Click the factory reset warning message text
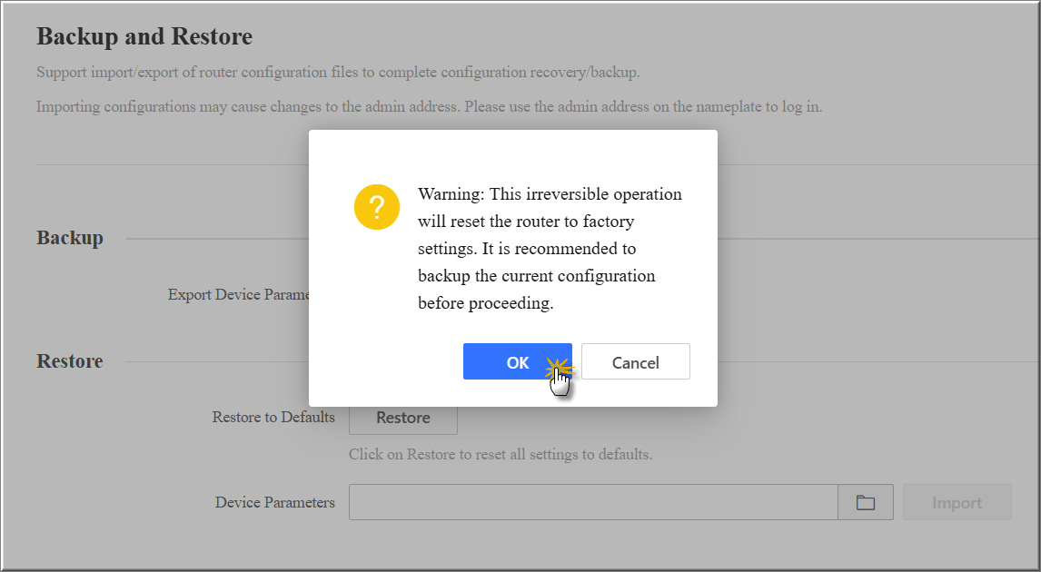Image resolution: width=1041 pixels, height=572 pixels. [550, 248]
